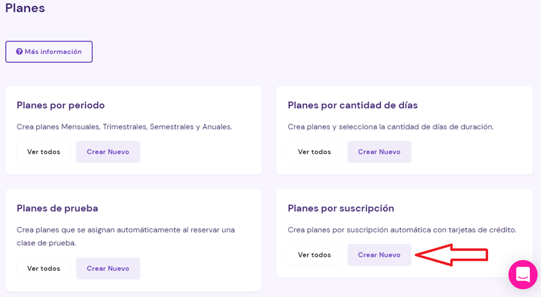Click the cantidad de días de duración description

(390, 127)
